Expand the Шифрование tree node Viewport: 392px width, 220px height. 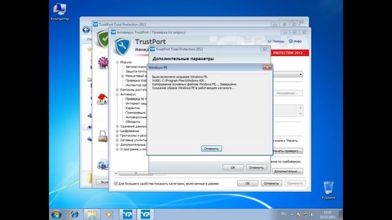click(x=117, y=131)
